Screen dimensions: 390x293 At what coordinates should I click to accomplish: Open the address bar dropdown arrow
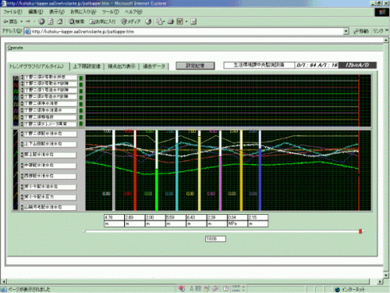(346, 31)
